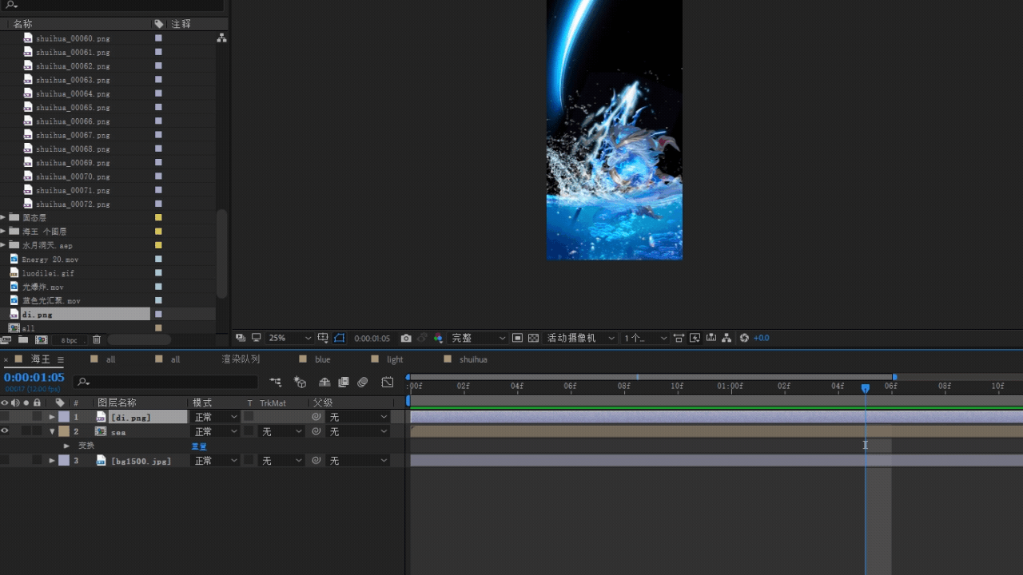Toggle the transparency grid icon
This screenshot has width=1023, height=575.
[x=533, y=338]
